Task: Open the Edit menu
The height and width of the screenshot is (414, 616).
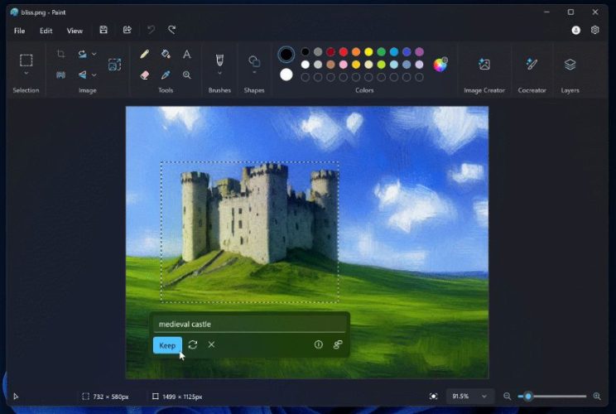Action: pos(46,31)
